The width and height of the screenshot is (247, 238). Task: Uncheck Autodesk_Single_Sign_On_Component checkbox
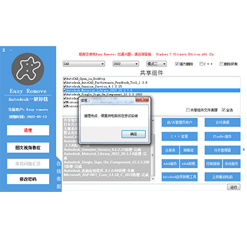(x=65, y=94)
